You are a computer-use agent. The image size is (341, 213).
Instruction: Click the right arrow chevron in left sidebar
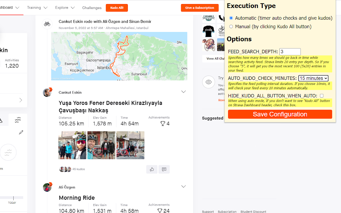(21, 100)
